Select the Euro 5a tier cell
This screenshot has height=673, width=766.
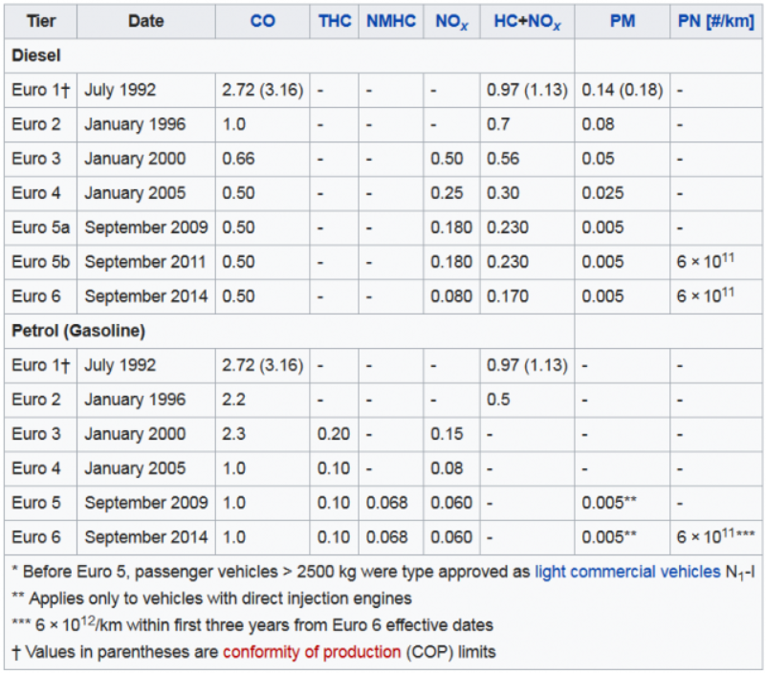point(40,228)
